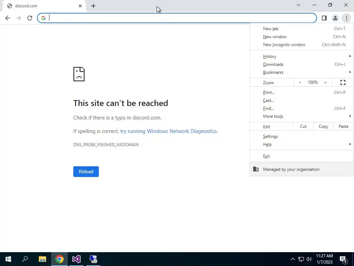Reload page using the toolbar refresh icon

30,18
